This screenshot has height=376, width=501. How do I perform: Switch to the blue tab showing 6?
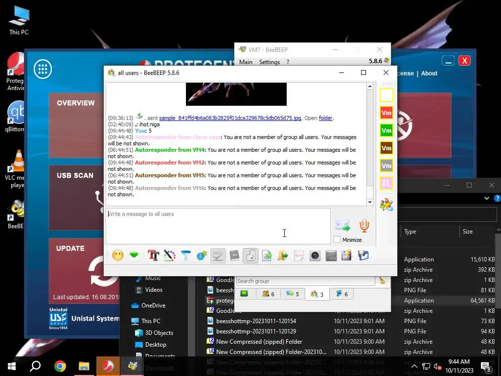click(x=342, y=294)
